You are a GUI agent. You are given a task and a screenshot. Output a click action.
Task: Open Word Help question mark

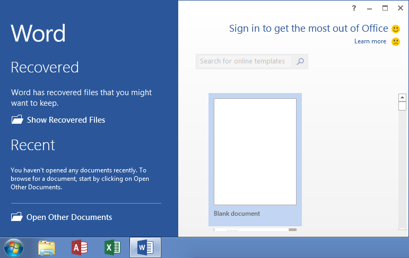tap(354, 8)
